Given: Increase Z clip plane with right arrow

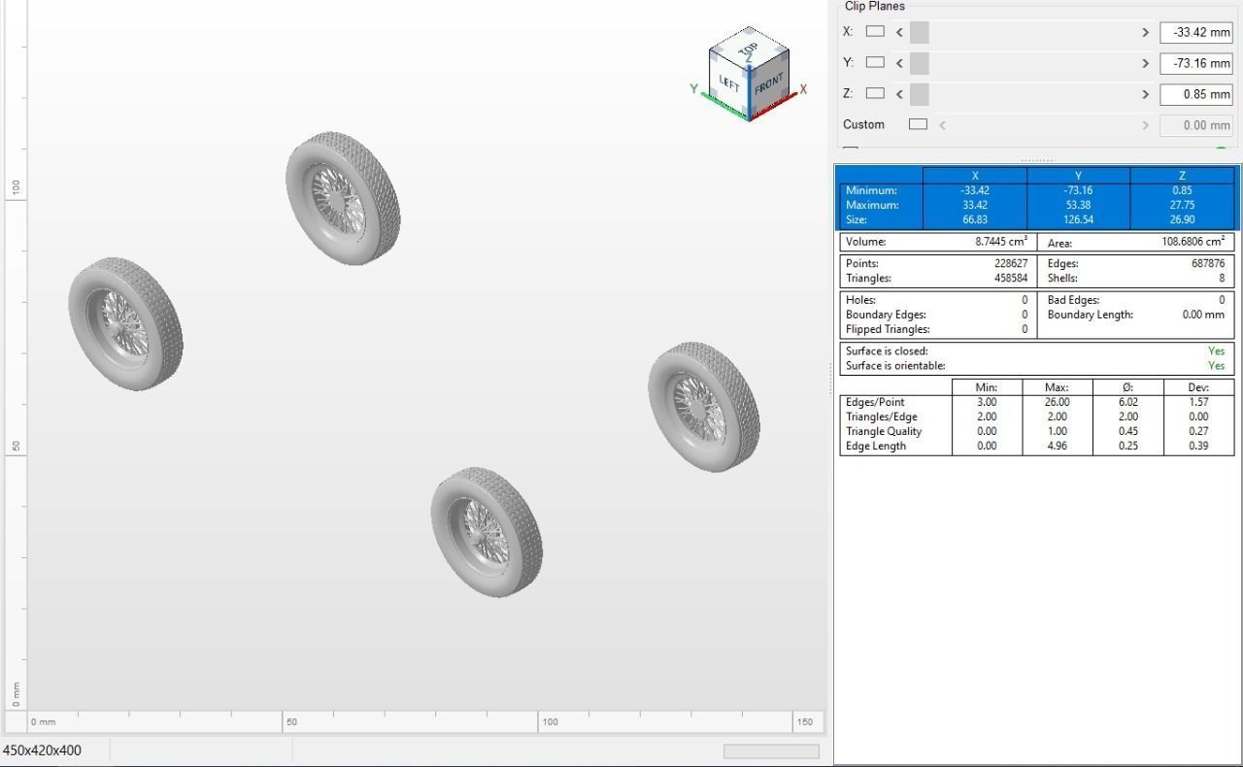Looking at the screenshot, I should pos(1145,94).
